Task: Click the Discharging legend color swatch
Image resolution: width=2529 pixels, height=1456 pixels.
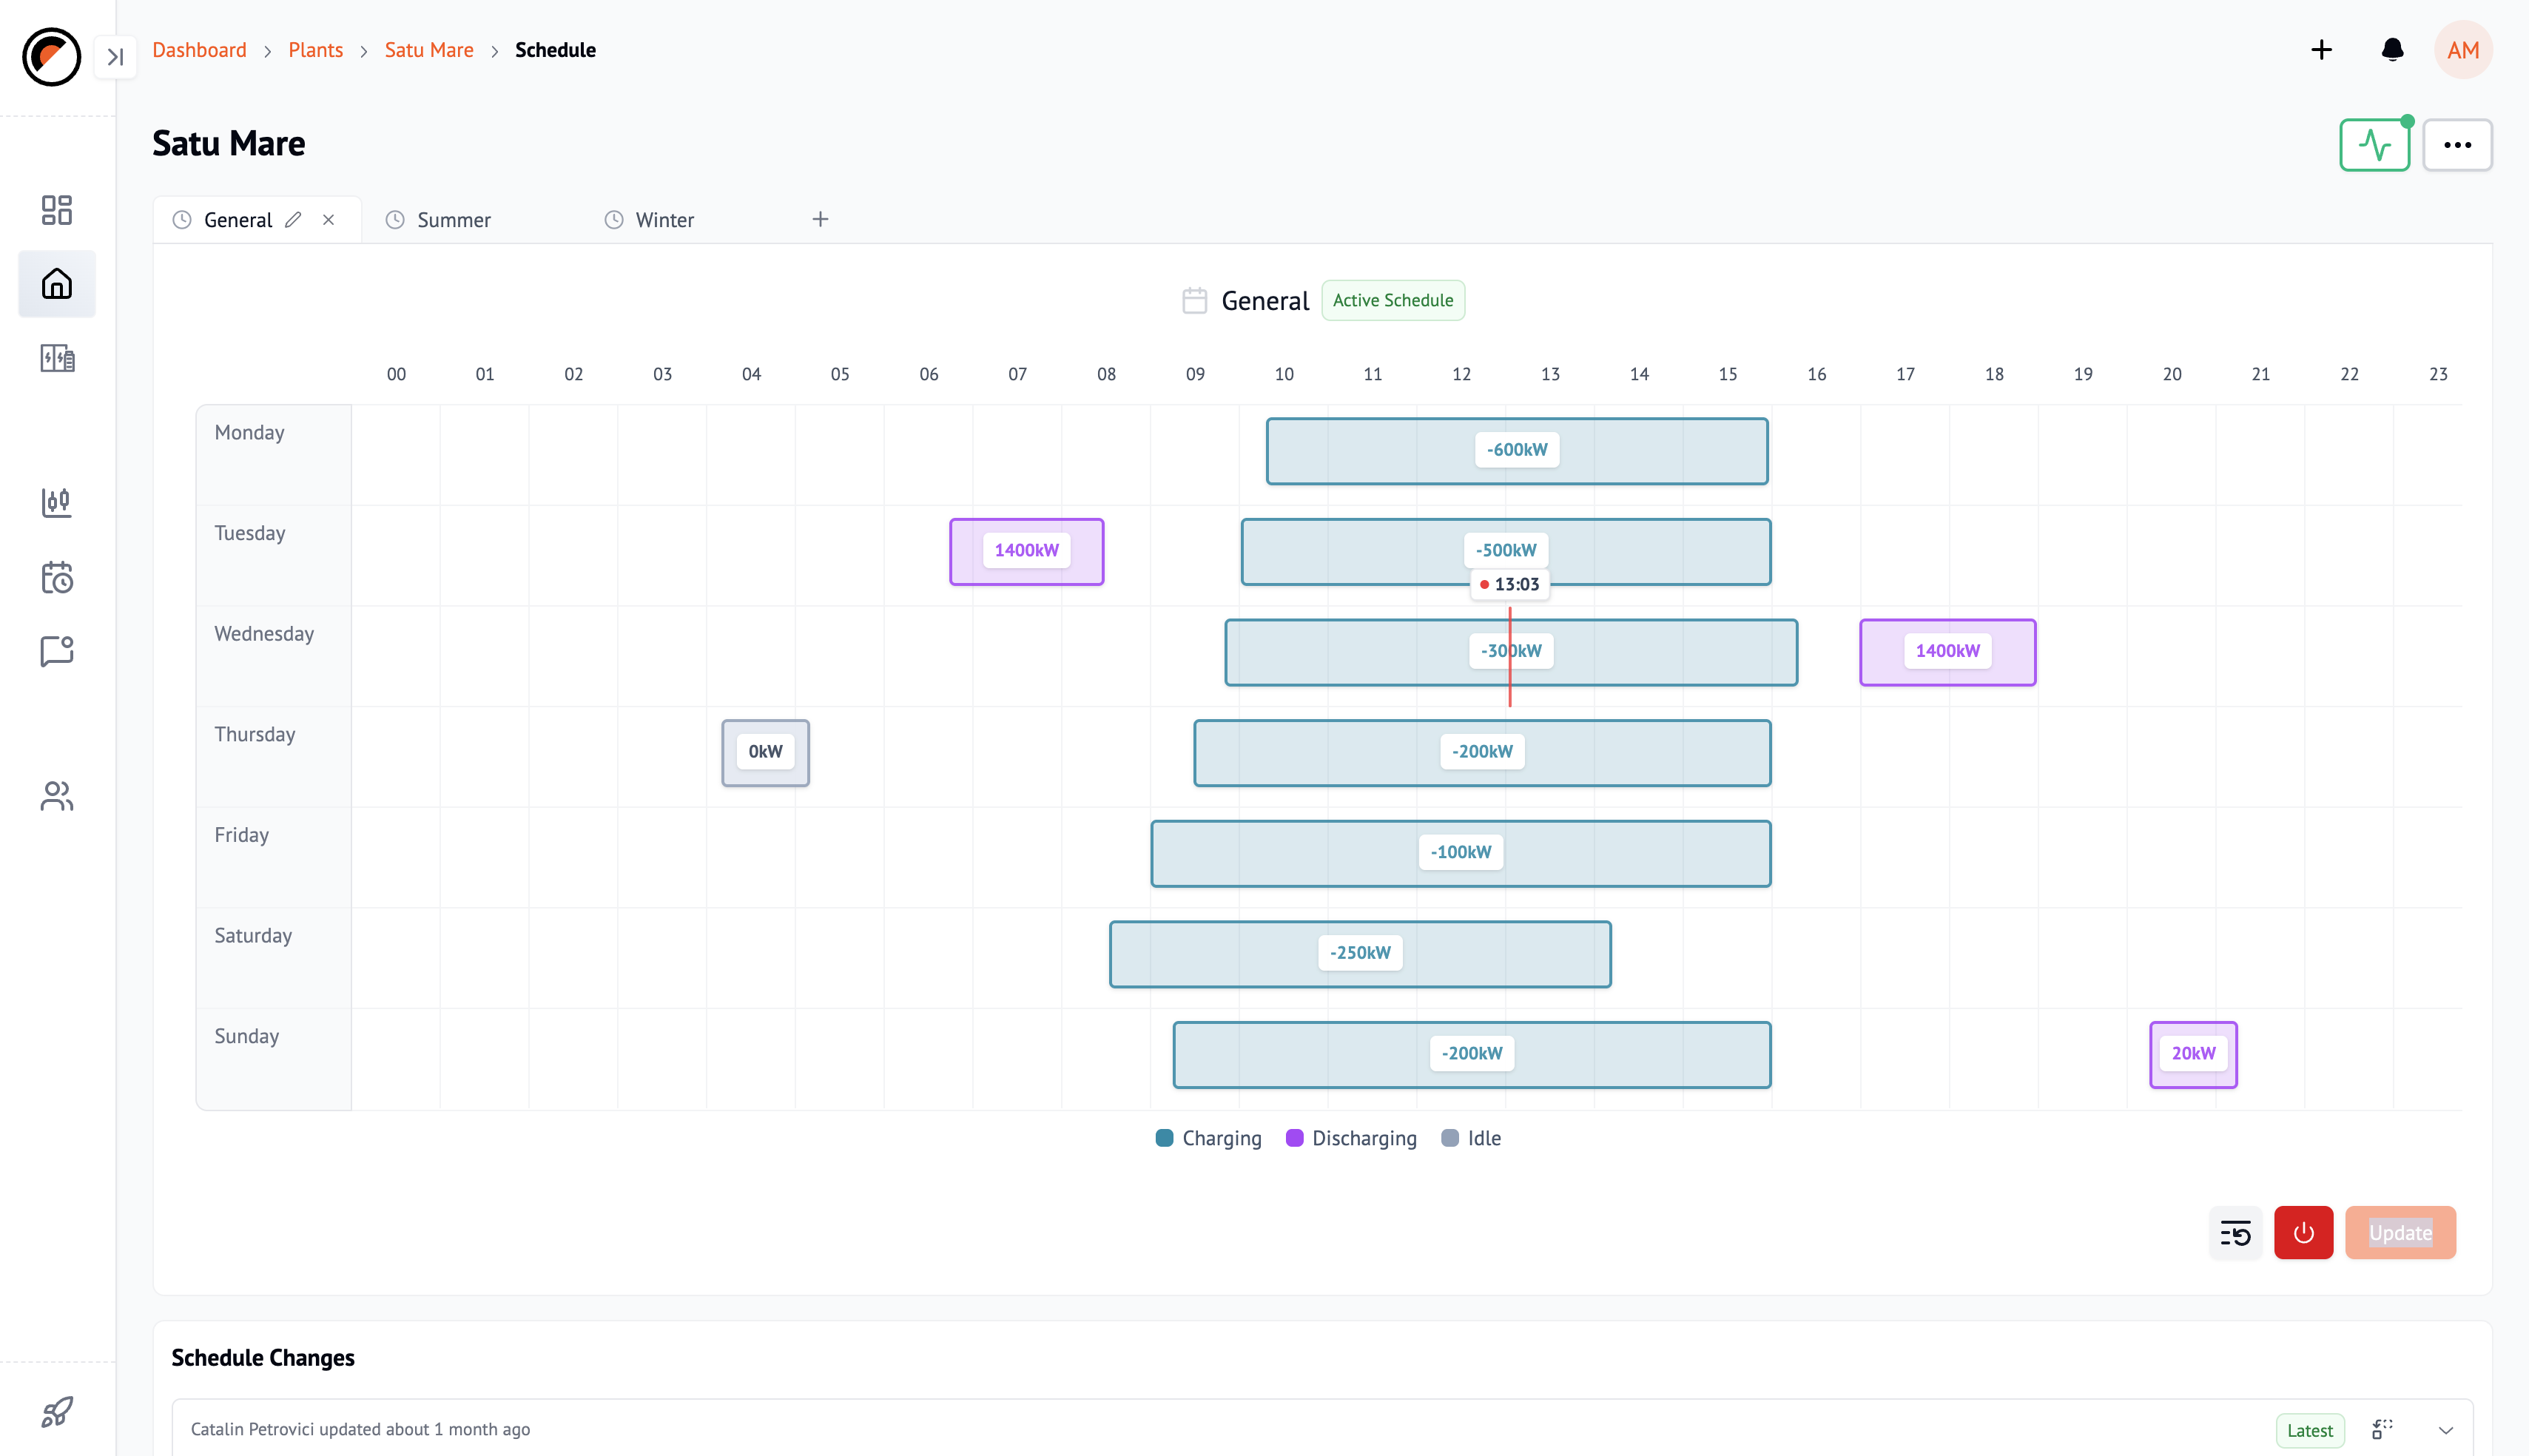Action: 1294,1138
